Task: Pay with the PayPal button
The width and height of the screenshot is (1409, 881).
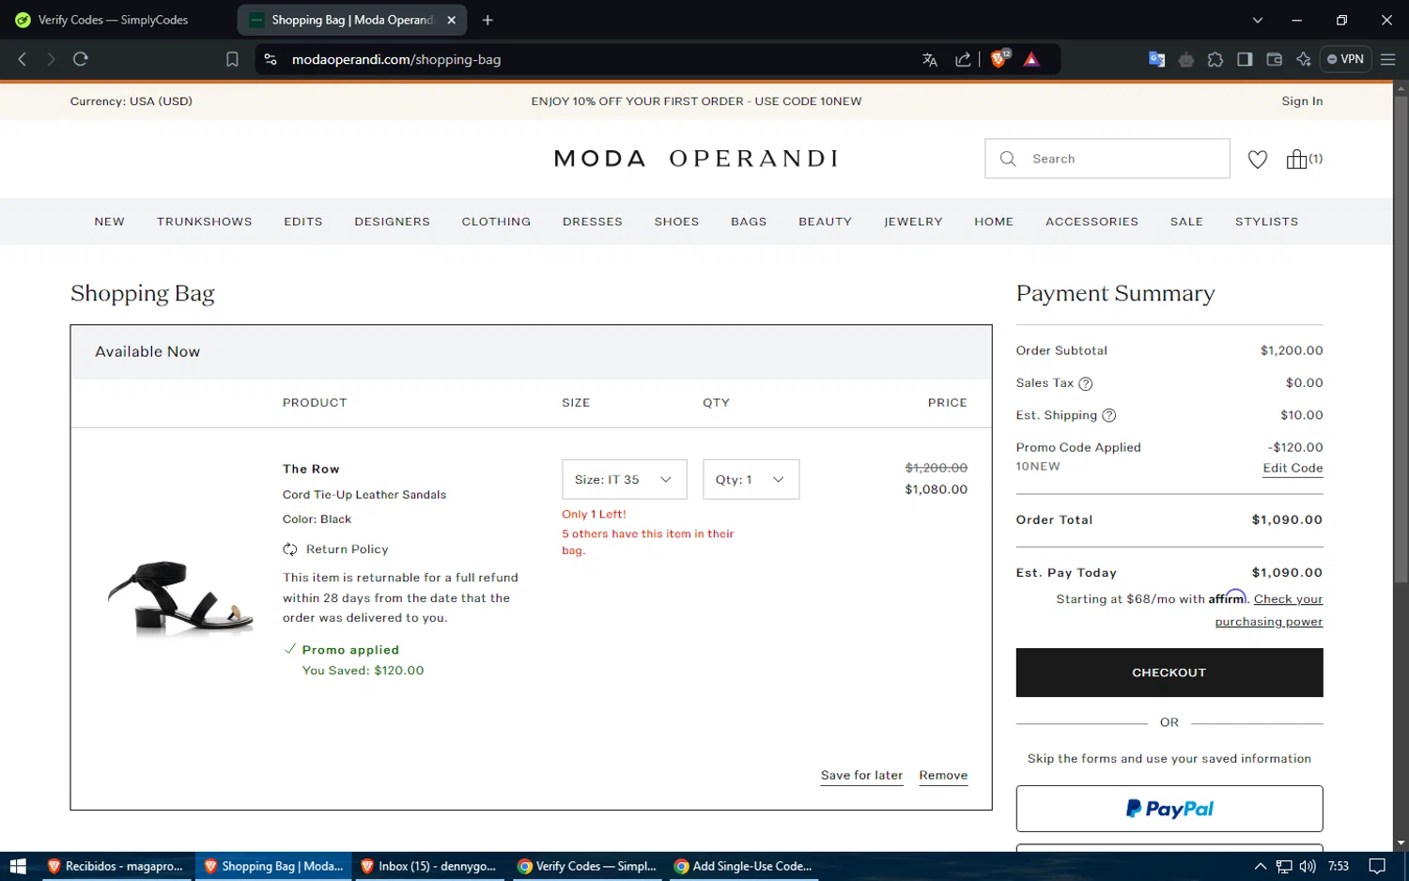Action: [x=1169, y=809]
